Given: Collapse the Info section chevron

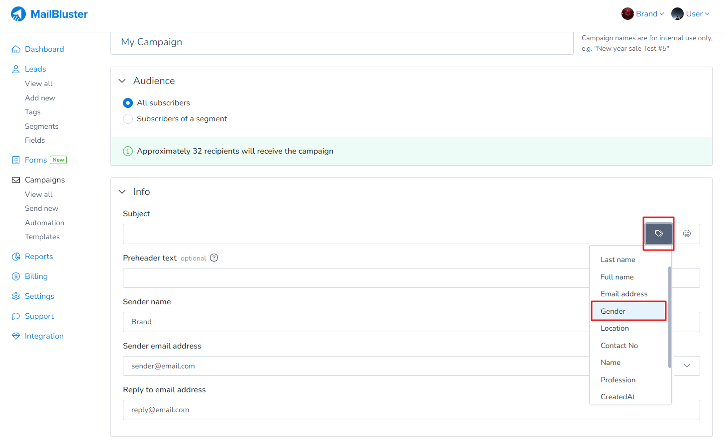Looking at the screenshot, I should 122,192.
